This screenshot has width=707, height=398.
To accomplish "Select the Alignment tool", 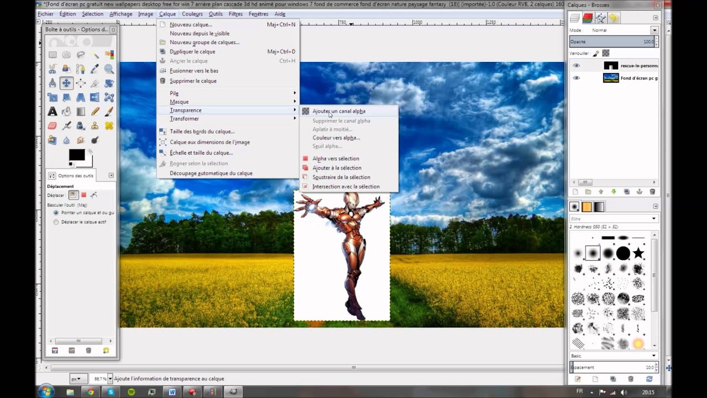I will (x=81, y=83).
